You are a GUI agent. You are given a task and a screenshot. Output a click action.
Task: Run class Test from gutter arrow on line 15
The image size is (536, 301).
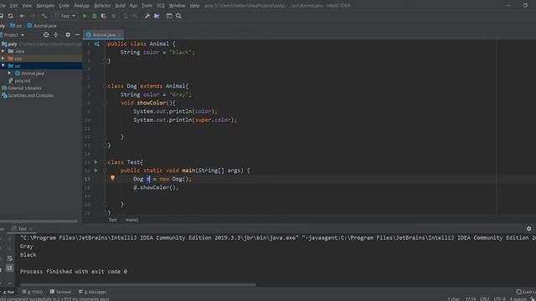[96, 162]
